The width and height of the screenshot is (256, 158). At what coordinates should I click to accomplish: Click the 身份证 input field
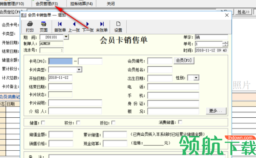[173, 104]
